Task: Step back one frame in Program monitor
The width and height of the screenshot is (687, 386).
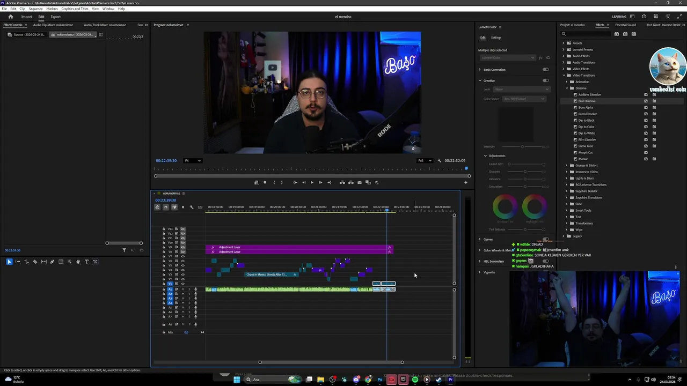Action: [303, 182]
